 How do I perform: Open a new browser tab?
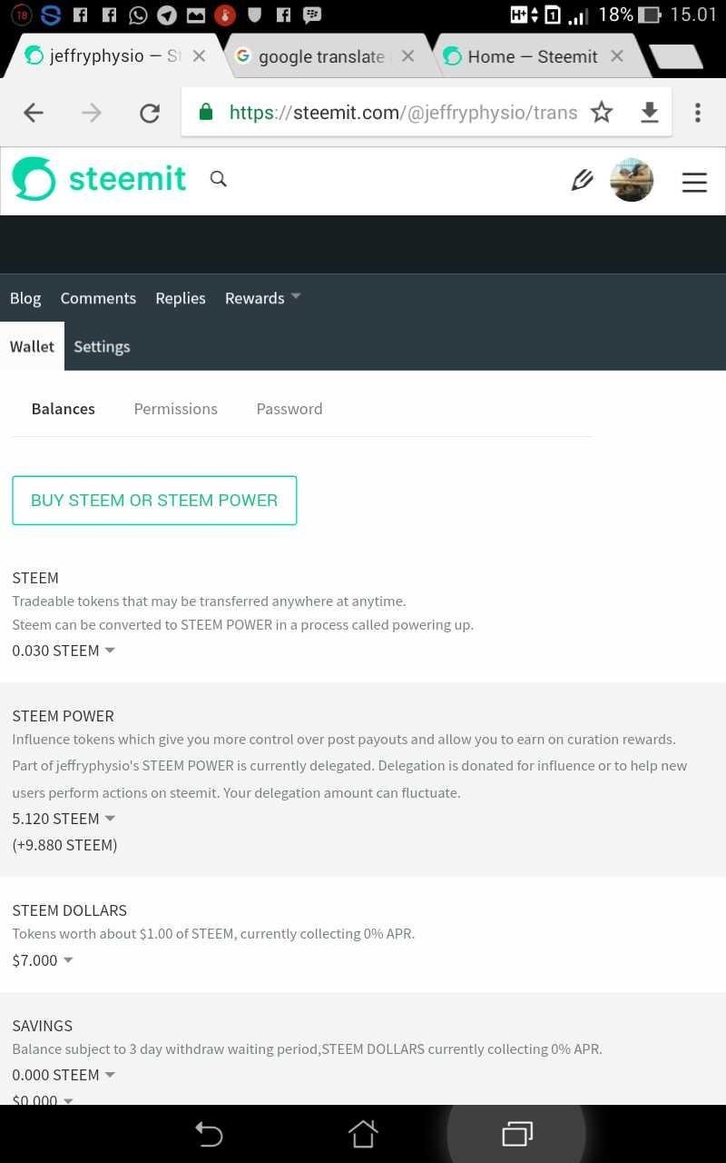click(676, 56)
